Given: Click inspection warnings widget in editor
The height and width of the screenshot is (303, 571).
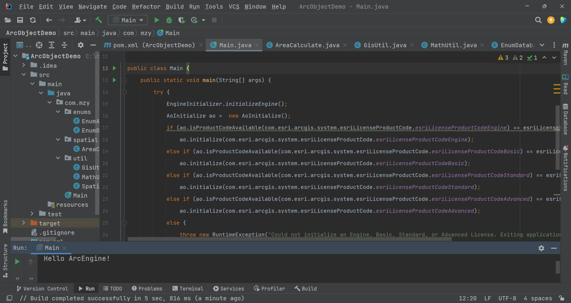Looking at the screenshot, I should [x=517, y=58].
